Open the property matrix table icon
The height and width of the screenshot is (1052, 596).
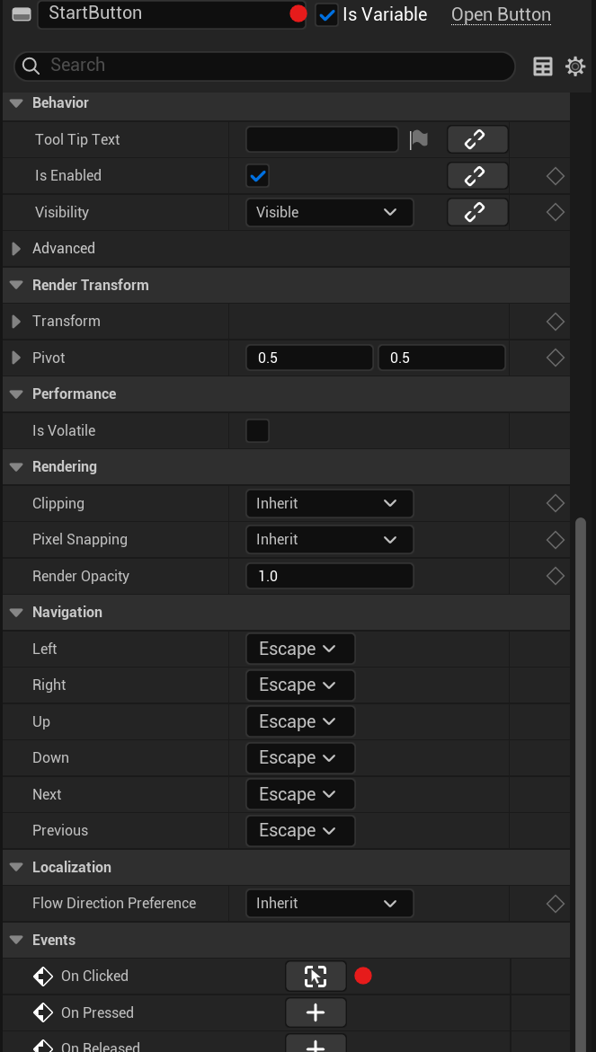(x=543, y=66)
